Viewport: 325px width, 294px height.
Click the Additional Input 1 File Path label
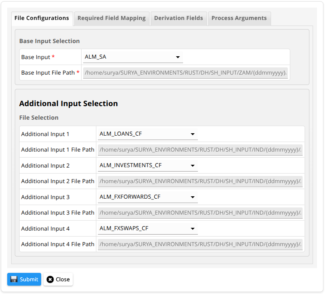tap(58, 150)
